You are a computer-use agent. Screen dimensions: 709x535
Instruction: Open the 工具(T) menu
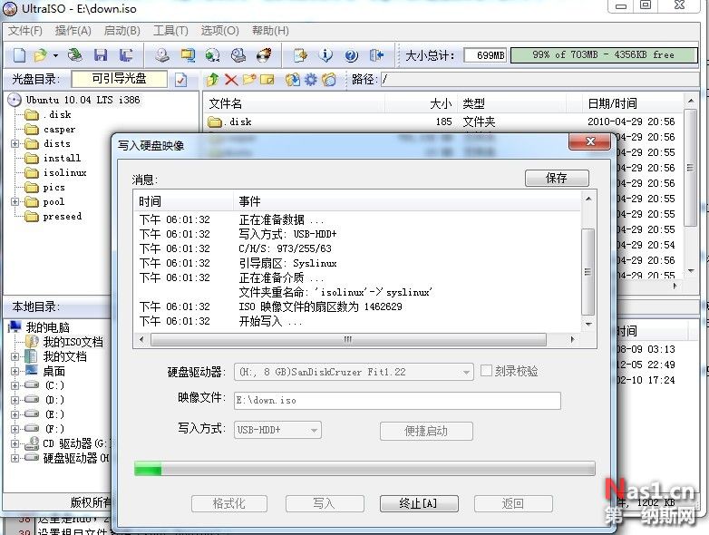coord(171,31)
